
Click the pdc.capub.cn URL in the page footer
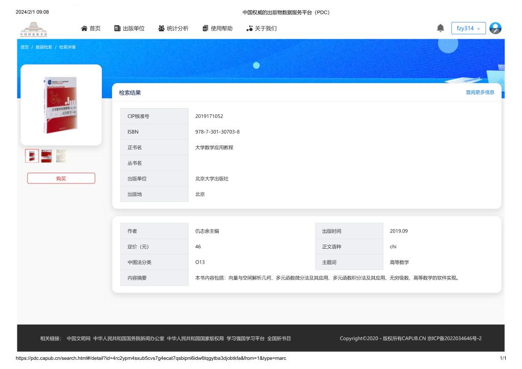tap(151, 358)
